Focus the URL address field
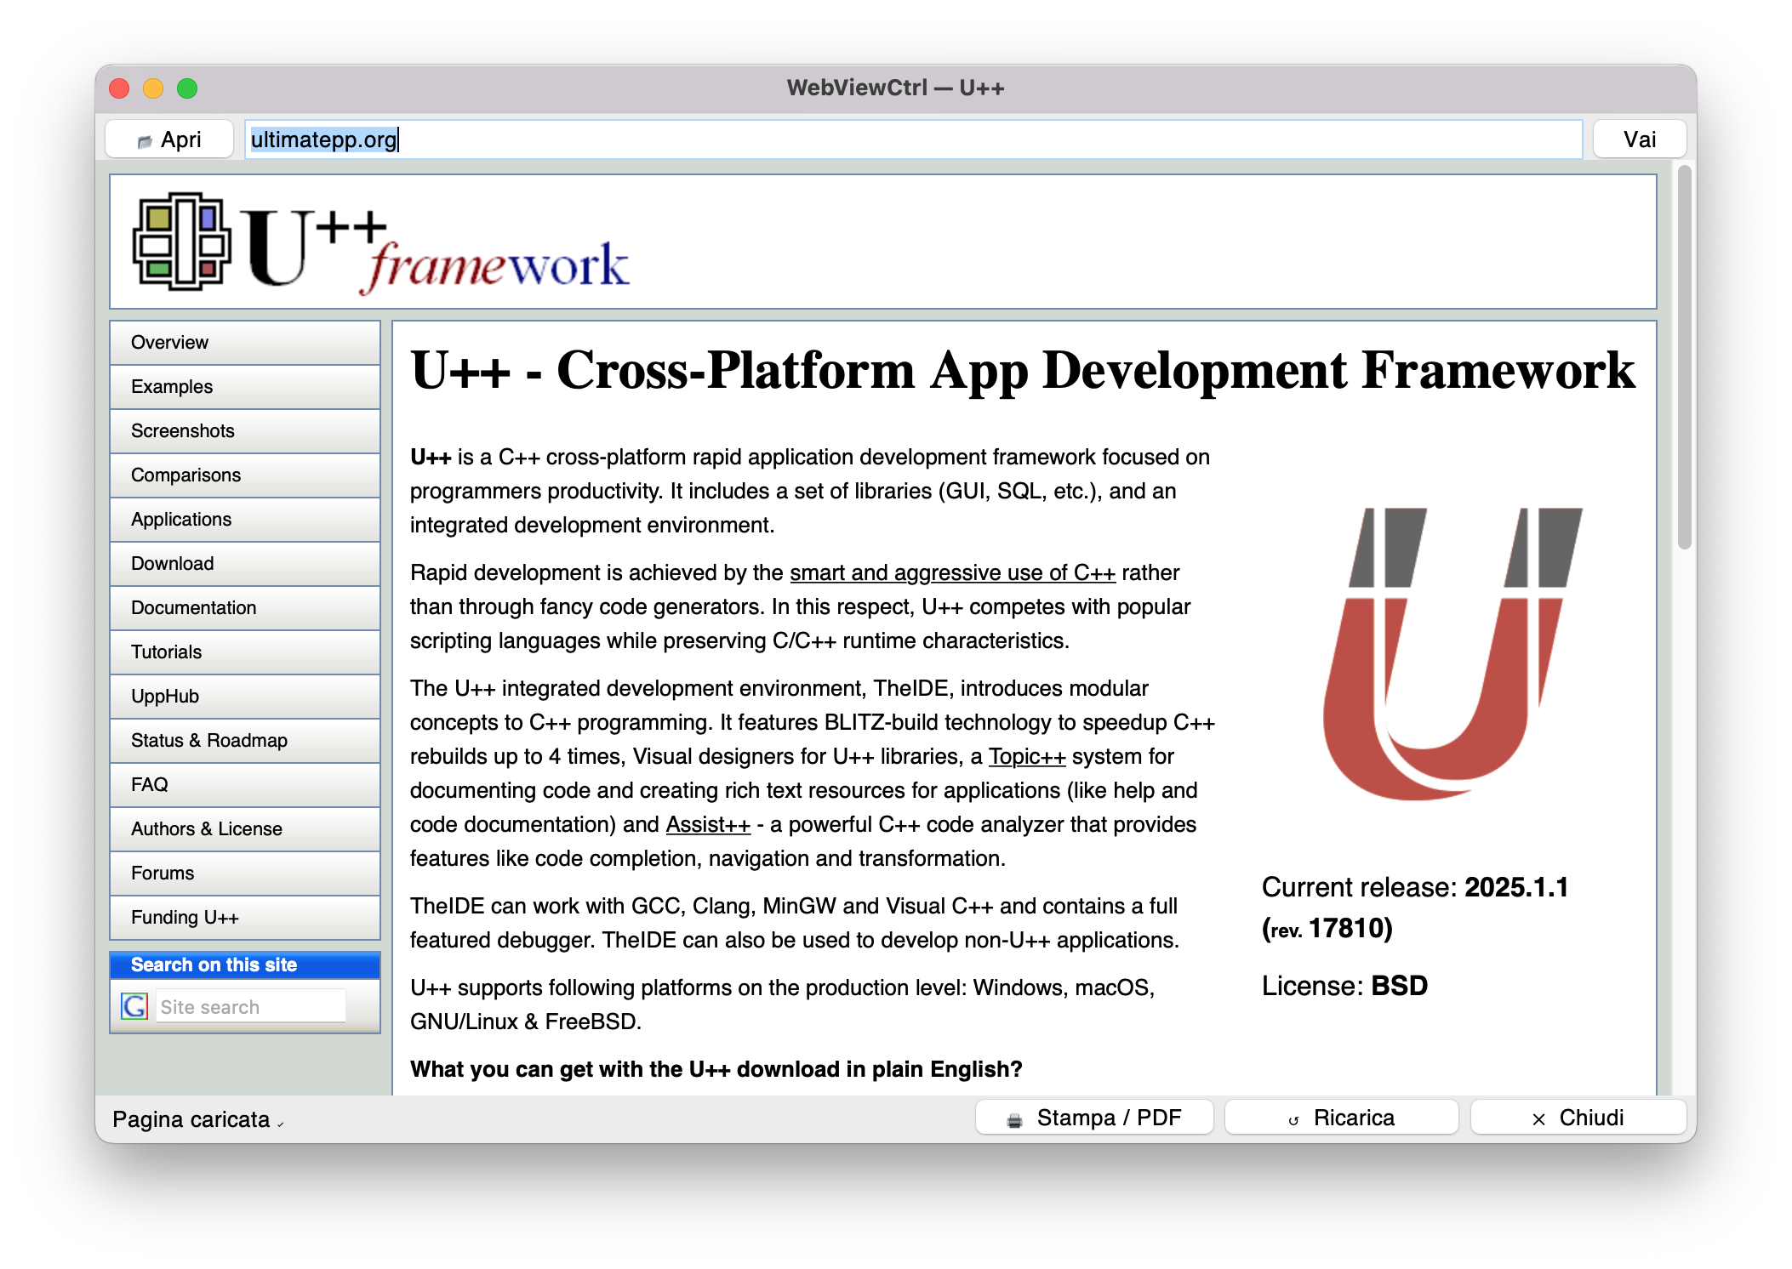Screen dimensions: 1792x1269 [x=914, y=139]
